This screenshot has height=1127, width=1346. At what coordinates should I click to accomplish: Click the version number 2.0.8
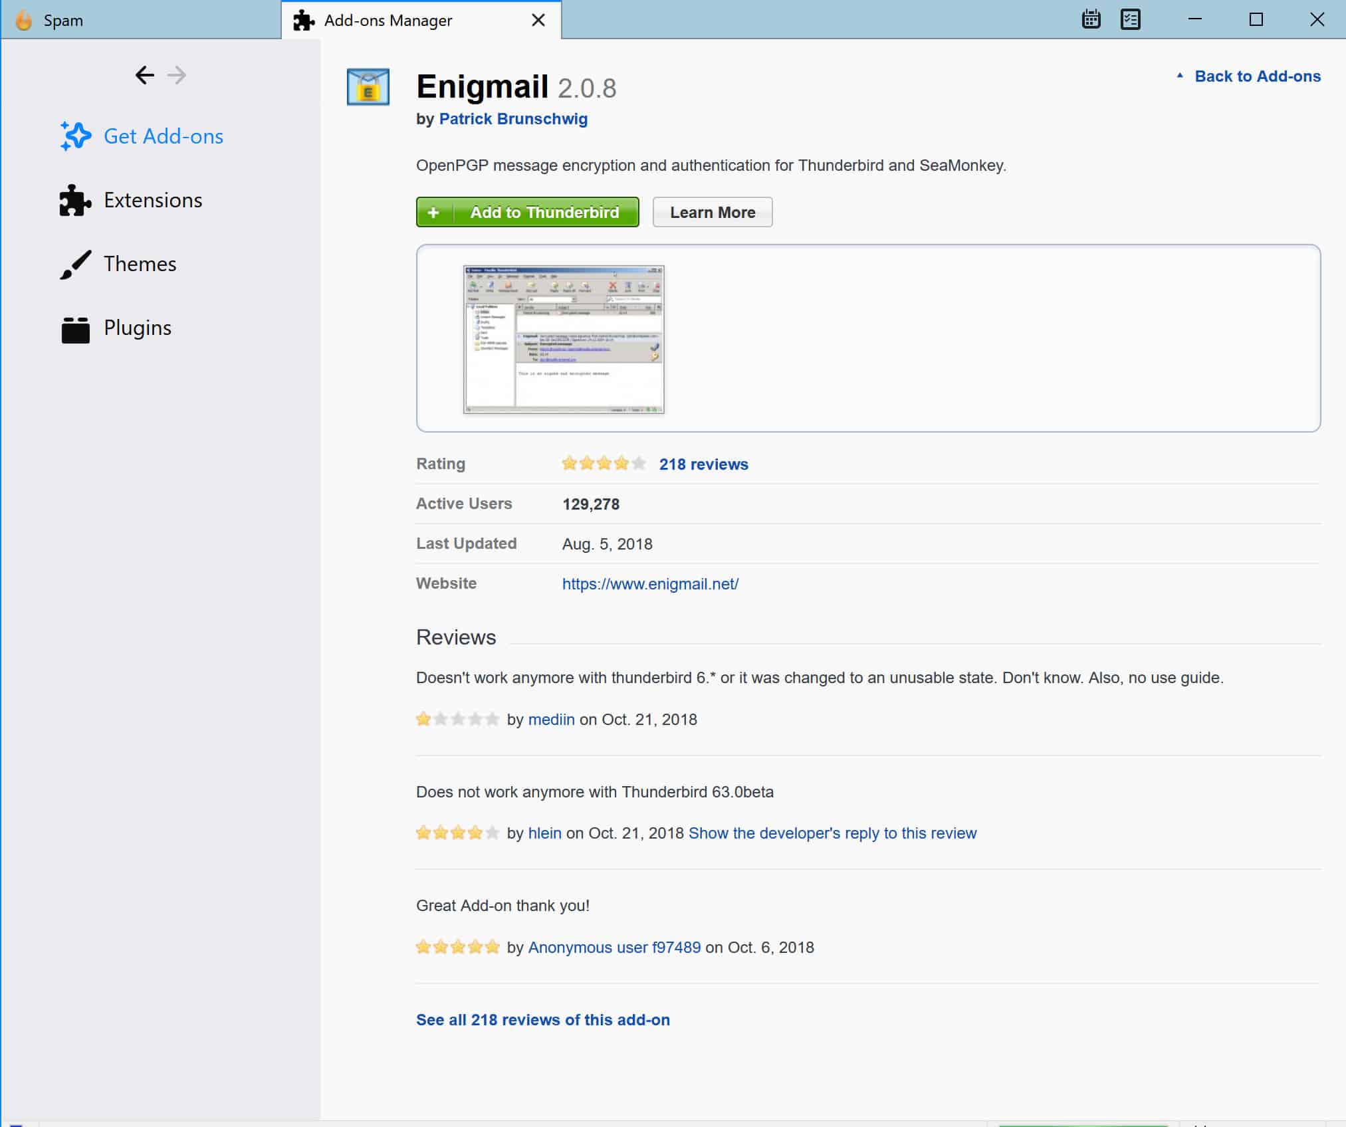tap(587, 88)
